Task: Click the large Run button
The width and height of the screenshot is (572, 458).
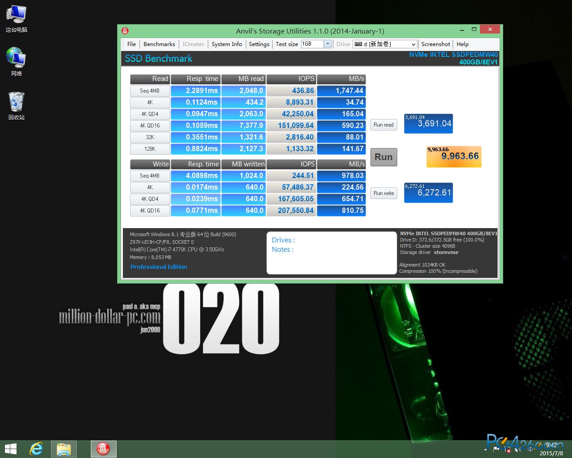Action: coord(383,157)
